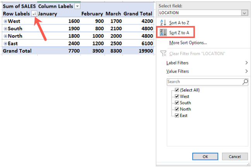Select East March value 2500
This screenshot has height=167, width=252.
coord(116,43)
